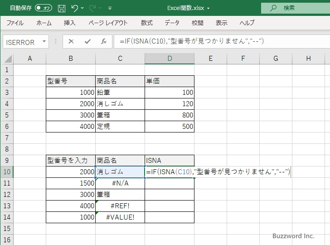
Task: Select column B header
Action: coord(71,59)
